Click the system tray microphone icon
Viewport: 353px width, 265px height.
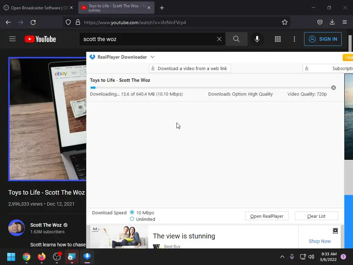292,257
